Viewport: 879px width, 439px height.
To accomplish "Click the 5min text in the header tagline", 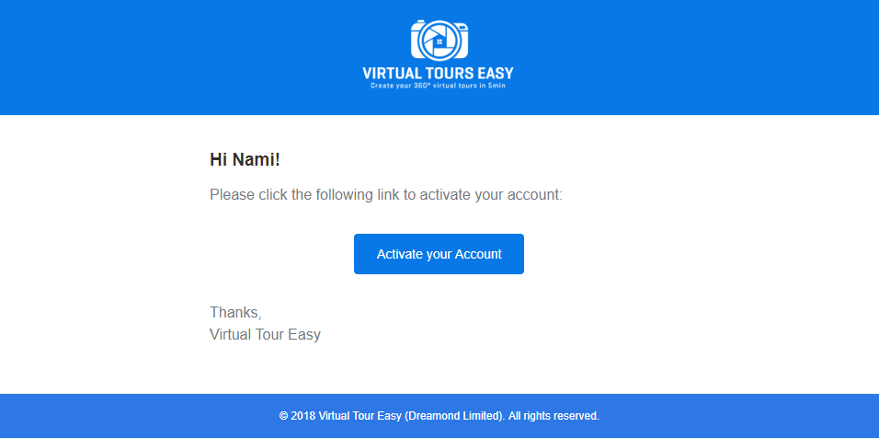I will pyautogui.click(x=497, y=87).
